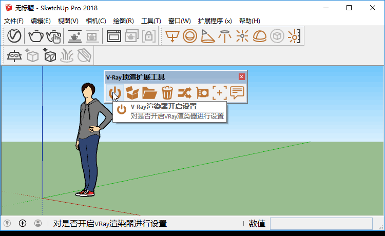Create a V-Ray Plane Light
Image resolution: width=385 pixels, height=236 pixels.
coord(172,36)
